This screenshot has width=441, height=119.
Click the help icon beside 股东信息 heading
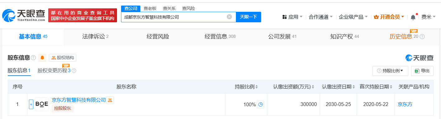[33, 58]
